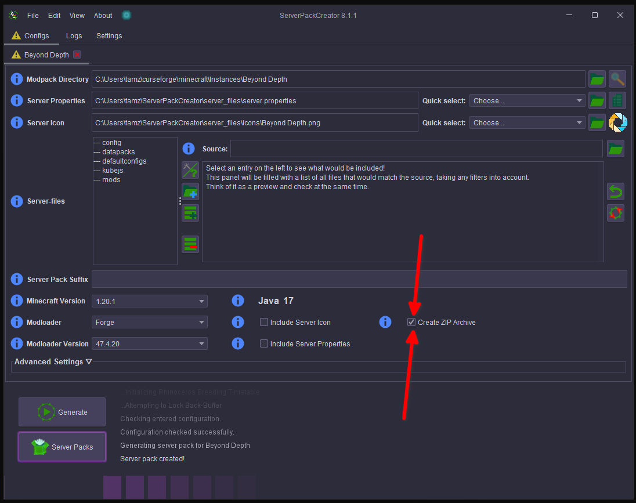Click the green revert arrow icon
The image size is (636, 503).
click(615, 191)
